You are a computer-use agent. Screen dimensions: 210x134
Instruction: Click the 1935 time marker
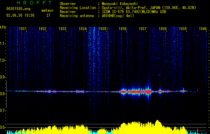pyautogui.click(x=102, y=29)
